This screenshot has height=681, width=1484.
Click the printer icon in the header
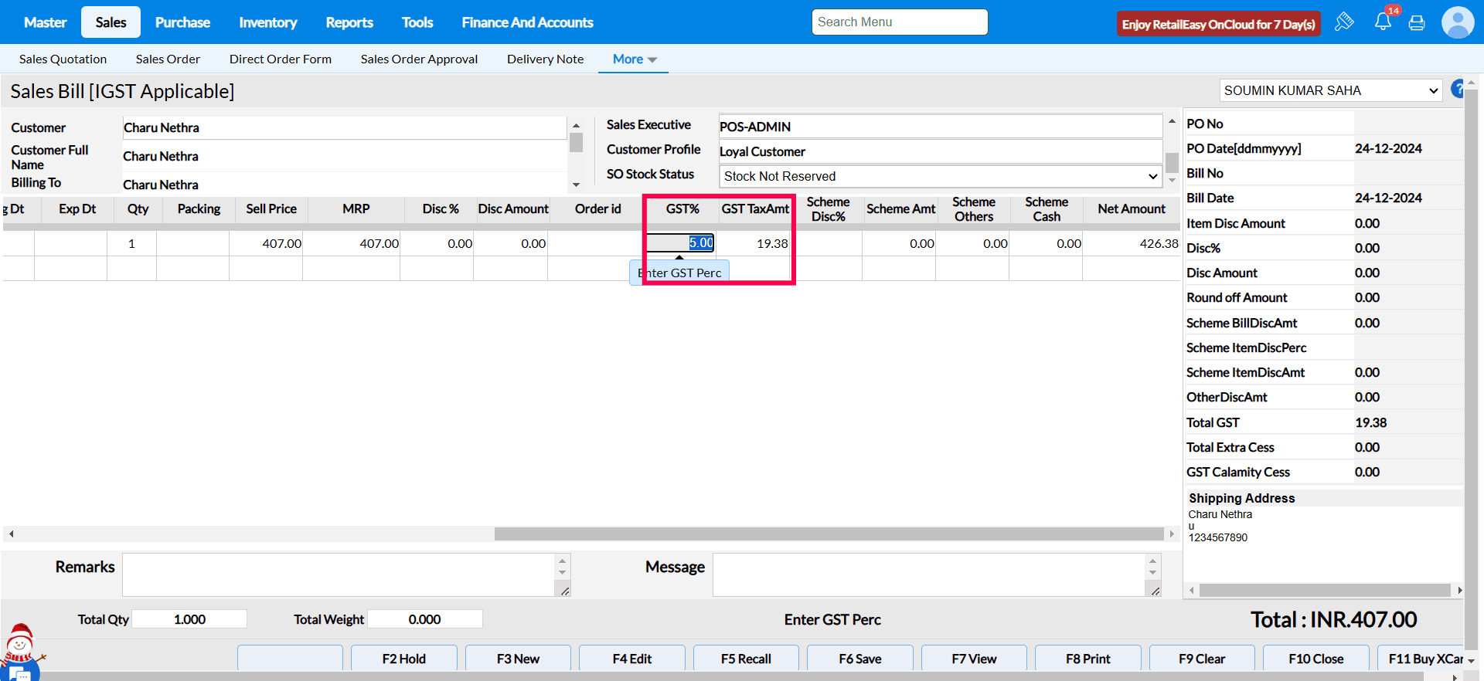pyautogui.click(x=1417, y=23)
